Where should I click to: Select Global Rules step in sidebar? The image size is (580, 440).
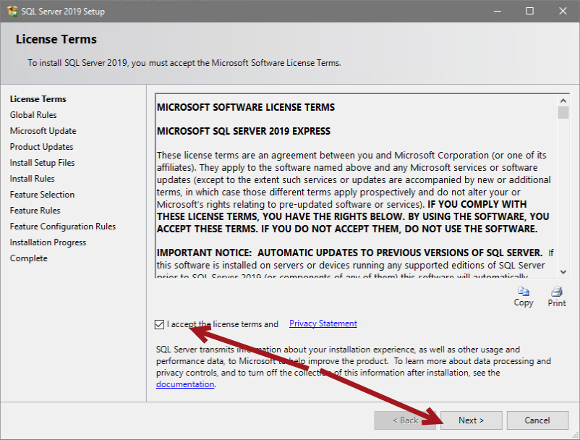(x=33, y=115)
